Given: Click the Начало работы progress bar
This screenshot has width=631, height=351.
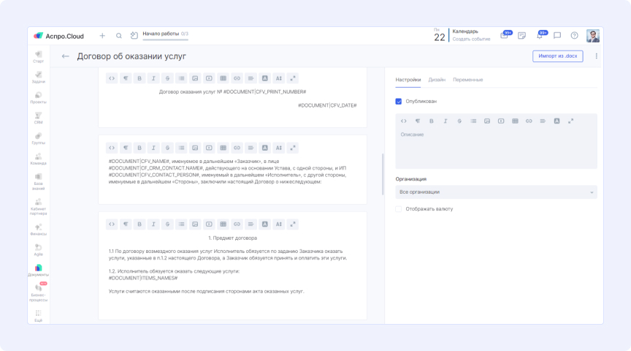Looking at the screenshot, I should click(x=165, y=39).
